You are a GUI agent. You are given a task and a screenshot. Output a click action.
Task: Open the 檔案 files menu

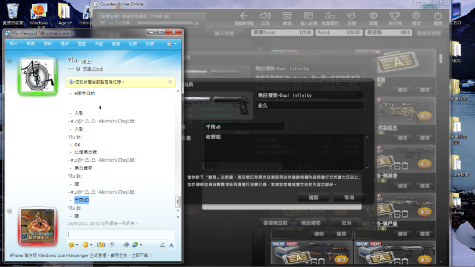30,44
